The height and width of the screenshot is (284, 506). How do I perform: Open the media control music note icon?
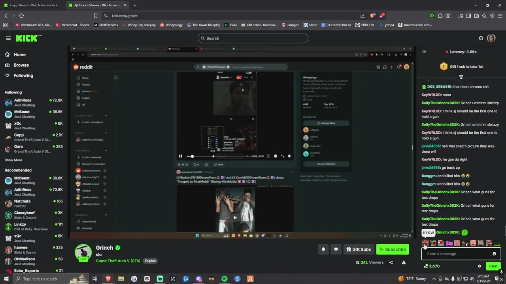(461, 16)
